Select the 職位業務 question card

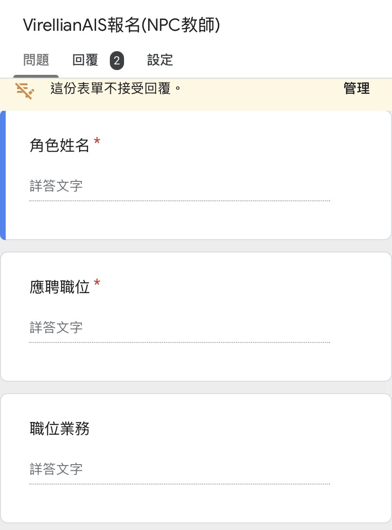click(196, 458)
